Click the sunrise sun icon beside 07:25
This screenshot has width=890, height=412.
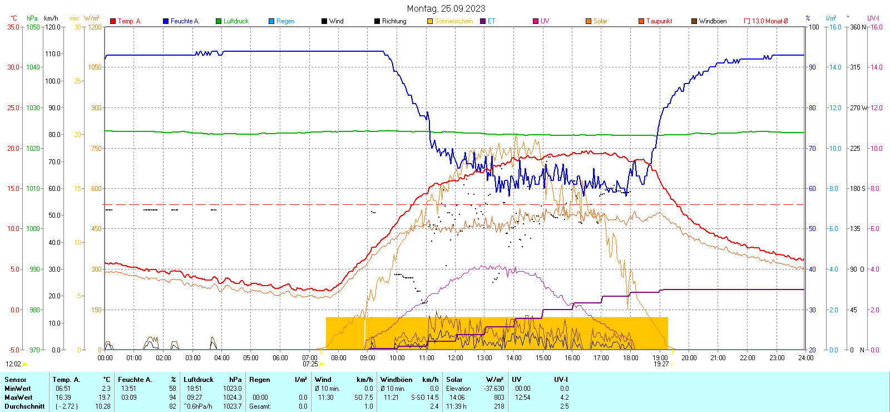[322, 364]
